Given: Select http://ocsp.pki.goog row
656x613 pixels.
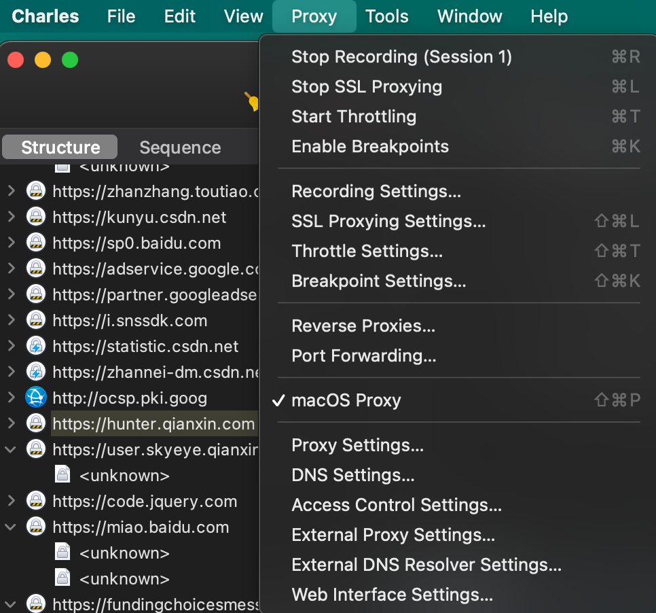Looking at the screenshot, I should [130, 398].
